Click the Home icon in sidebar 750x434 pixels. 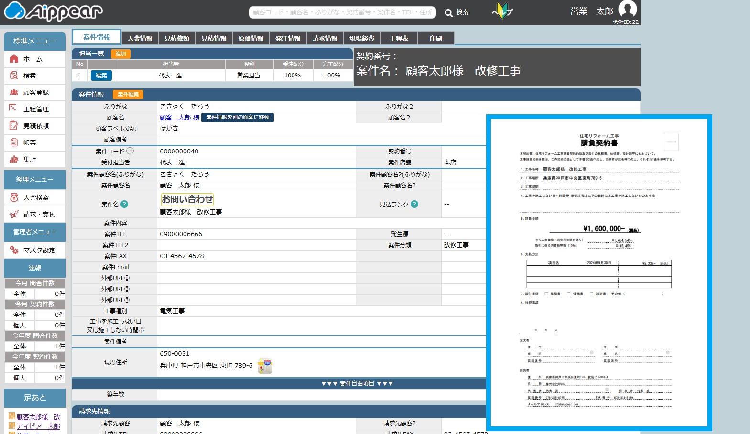[x=14, y=59]
